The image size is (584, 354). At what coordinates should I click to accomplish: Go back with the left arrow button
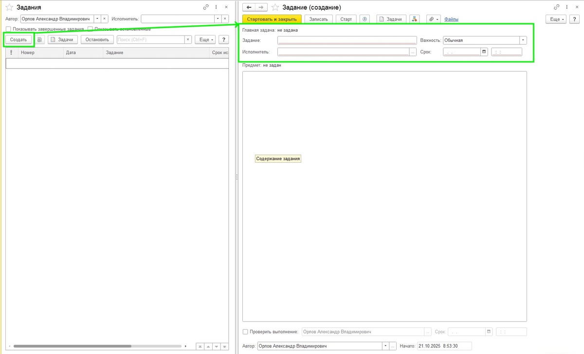[x=249, y=7]
